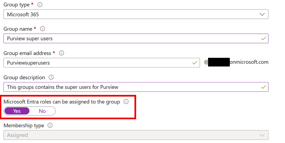The height and width of the screenshot is (143, 285).
Task: Select No for Entra roles assignment
Action: [x=42, y=111]
